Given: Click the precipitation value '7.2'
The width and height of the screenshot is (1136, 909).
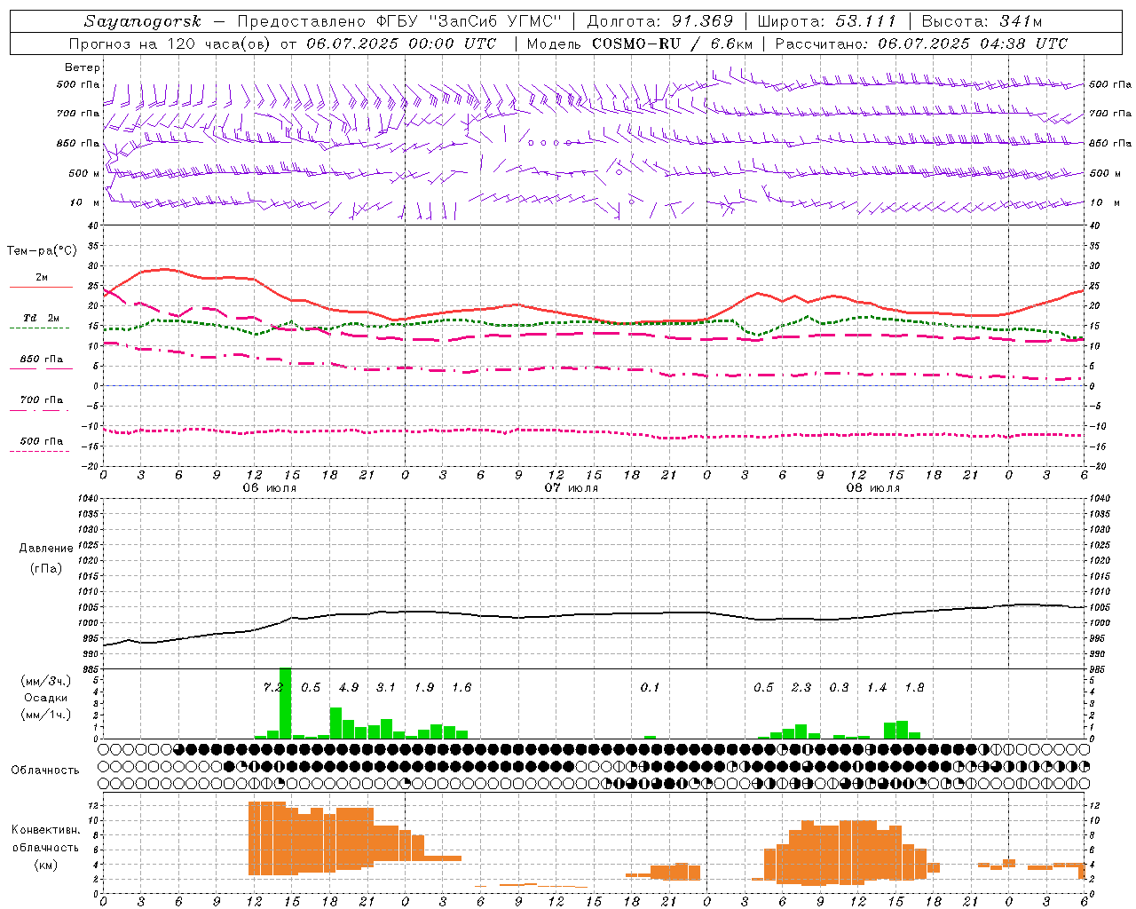Looking at the screenshot, I should click(273, 687).
